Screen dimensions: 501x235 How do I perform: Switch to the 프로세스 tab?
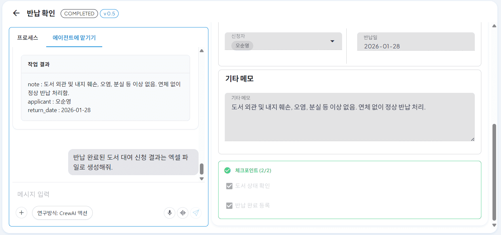(28, 37)
